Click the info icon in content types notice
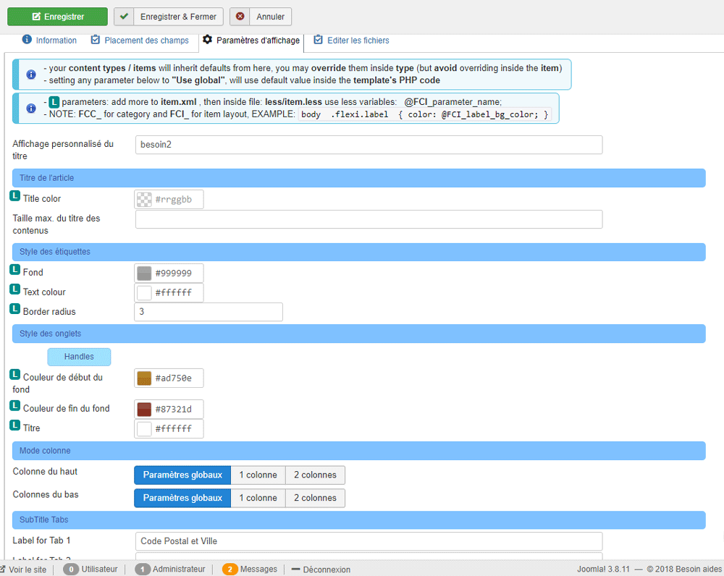The image size is (724, 576). 31,75
